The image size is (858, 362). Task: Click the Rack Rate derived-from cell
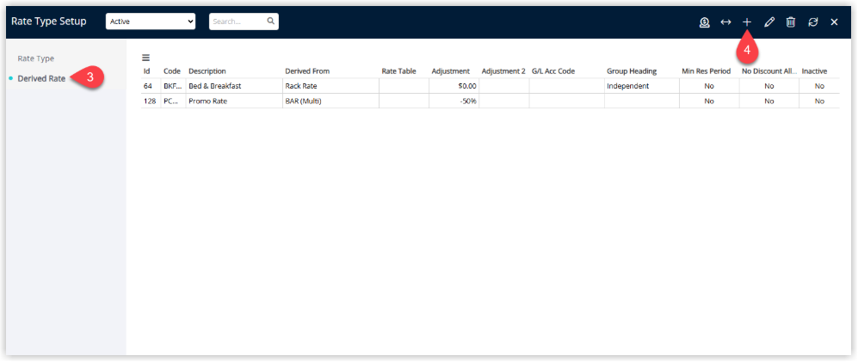pos(301,86)
